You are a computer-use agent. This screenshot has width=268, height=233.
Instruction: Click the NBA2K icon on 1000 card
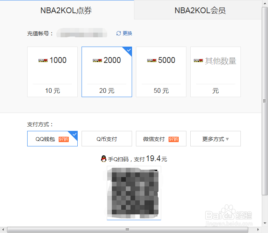click(43, 61)
